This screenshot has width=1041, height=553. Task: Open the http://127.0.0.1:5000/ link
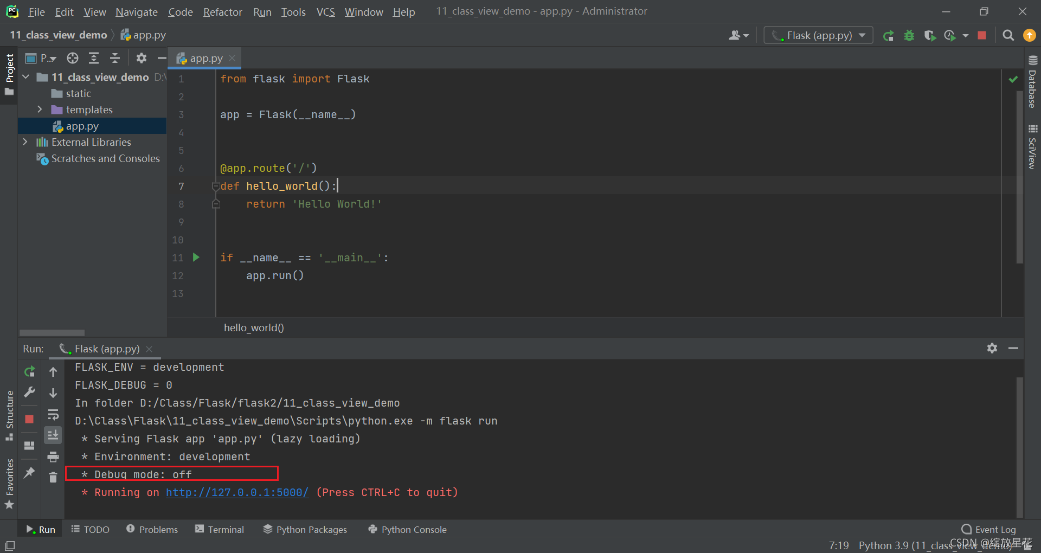pos(237,492)
